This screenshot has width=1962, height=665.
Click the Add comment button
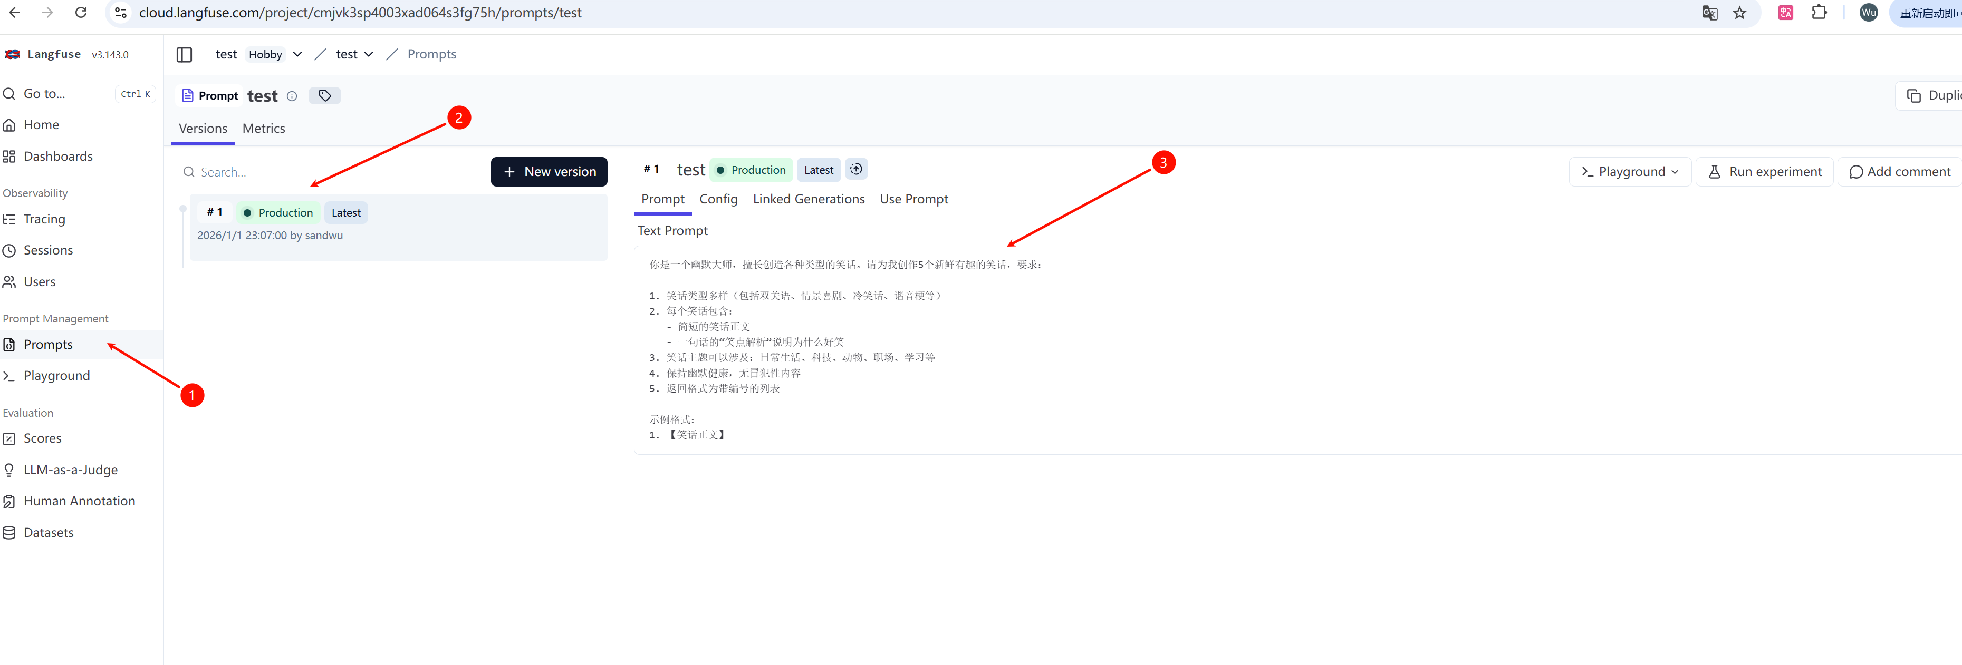(1900, 171)
